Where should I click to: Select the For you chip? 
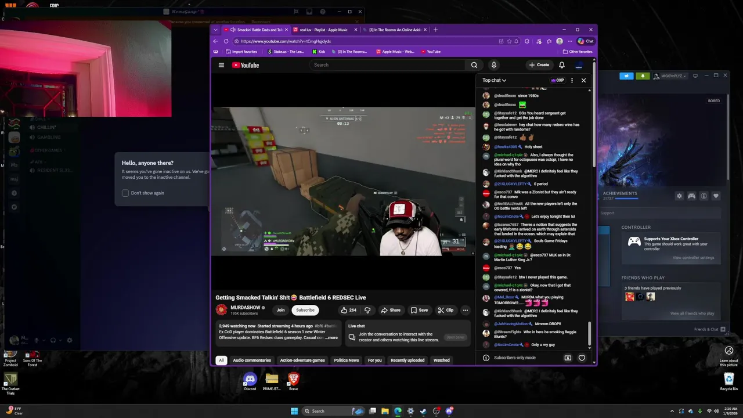click(375, 360)
